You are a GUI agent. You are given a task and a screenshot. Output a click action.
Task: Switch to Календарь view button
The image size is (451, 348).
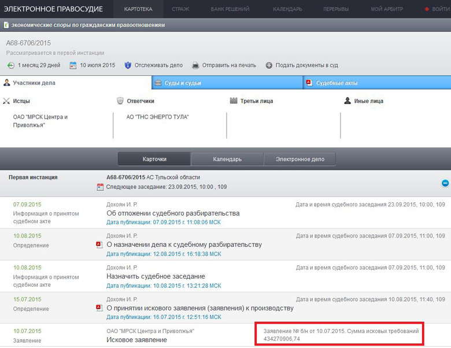point(227,160)
